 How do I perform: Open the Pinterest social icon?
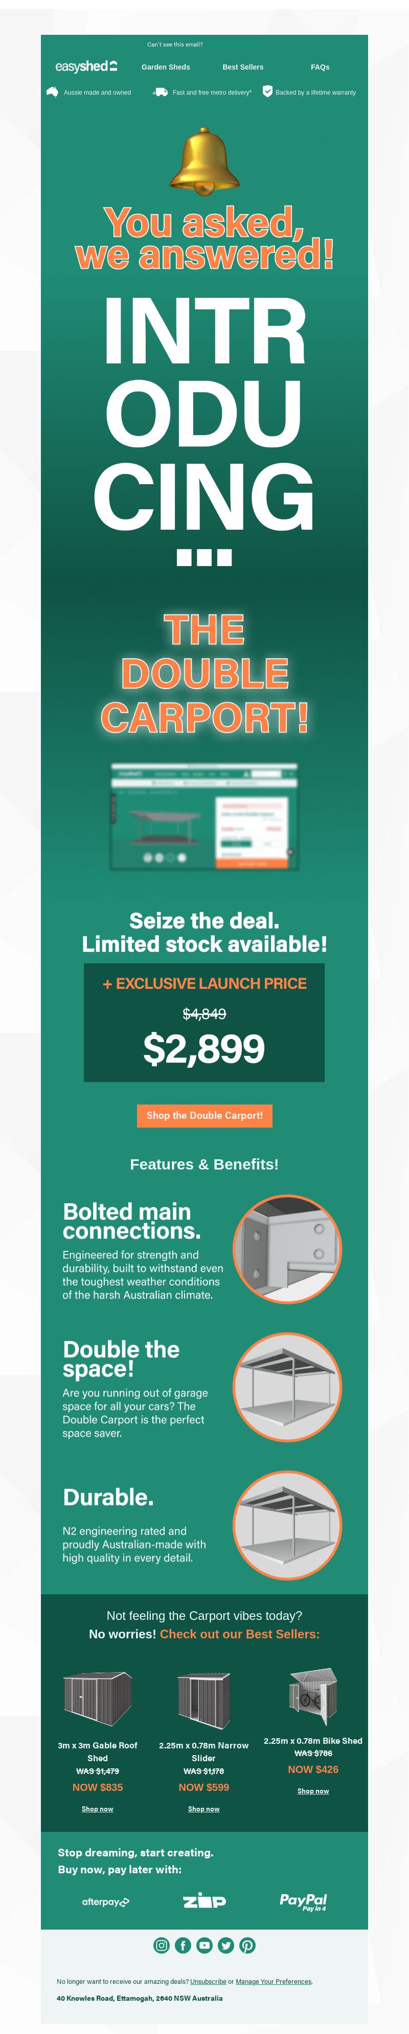click(x=247, y=1945)
